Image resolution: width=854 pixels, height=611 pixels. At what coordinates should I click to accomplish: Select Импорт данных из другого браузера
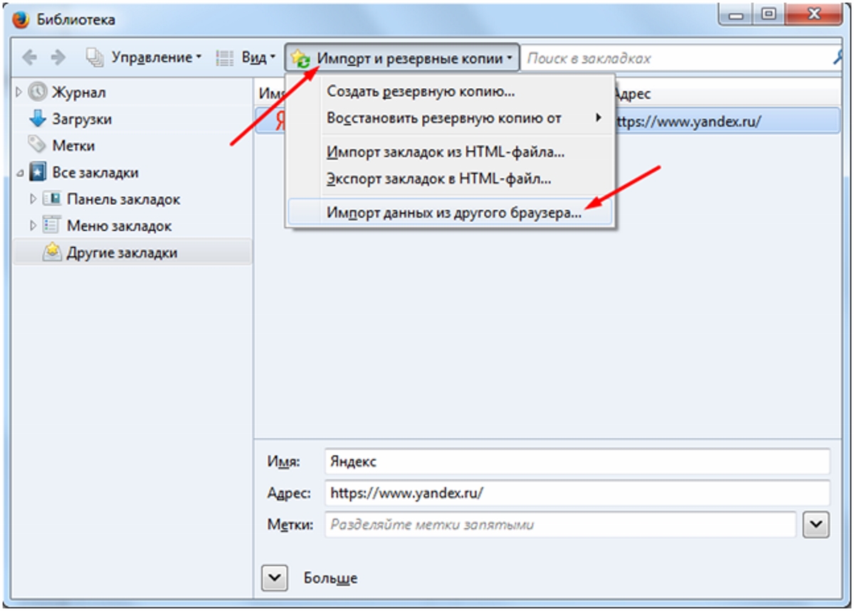coord(450,212)
